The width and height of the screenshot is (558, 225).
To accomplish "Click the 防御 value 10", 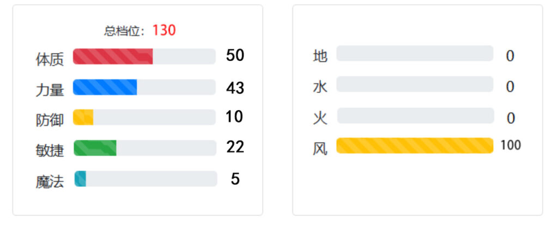I will tap(234, 117).
